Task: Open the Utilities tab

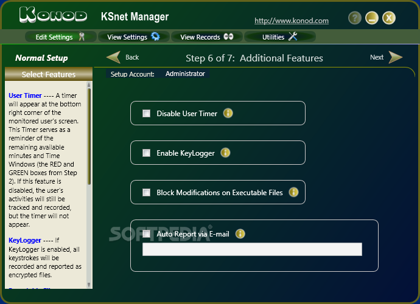Action: coord(280,36)
